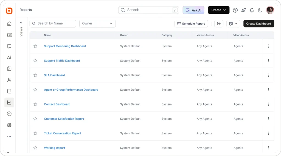Viewport: 281px width, 156px height.
Task: Open Worklog Report link
Action: 55,148
